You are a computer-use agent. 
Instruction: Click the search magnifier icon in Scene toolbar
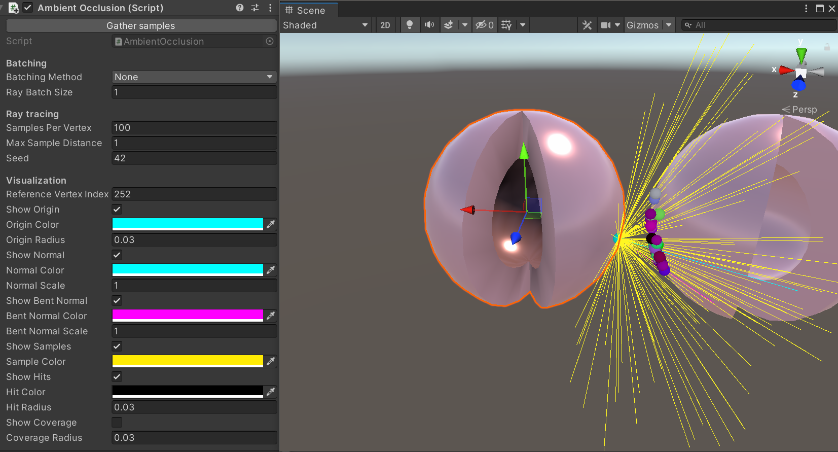pyautogui.click(x=688, y=25)
